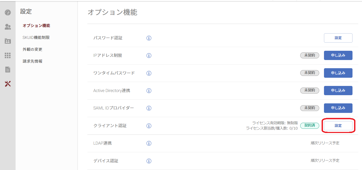
Task: Select SKUID機能制限 in settings menu
Action: click(36, 38)
